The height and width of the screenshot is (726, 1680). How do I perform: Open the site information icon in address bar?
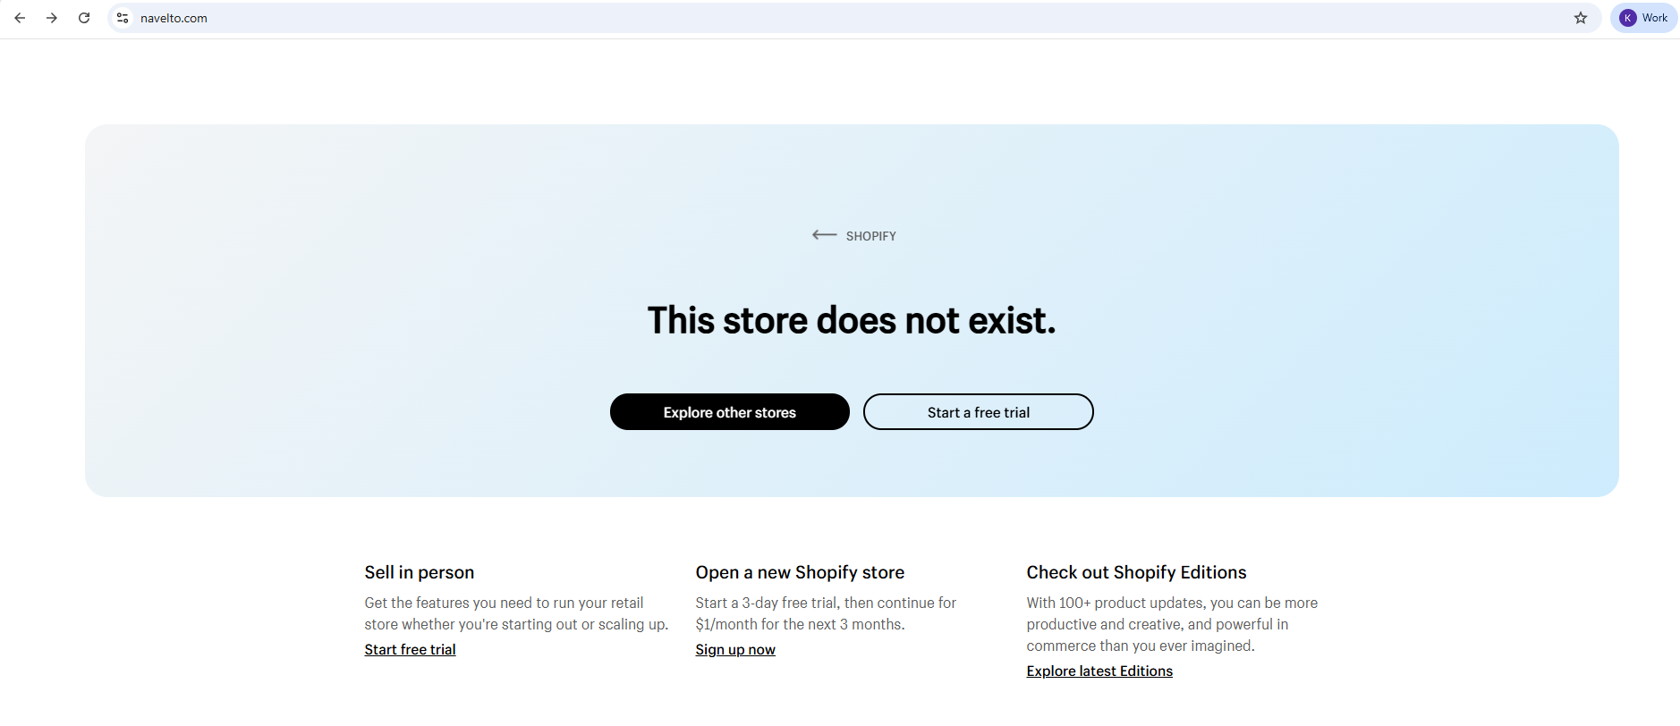pyautogui.click(x=123, y=18)
